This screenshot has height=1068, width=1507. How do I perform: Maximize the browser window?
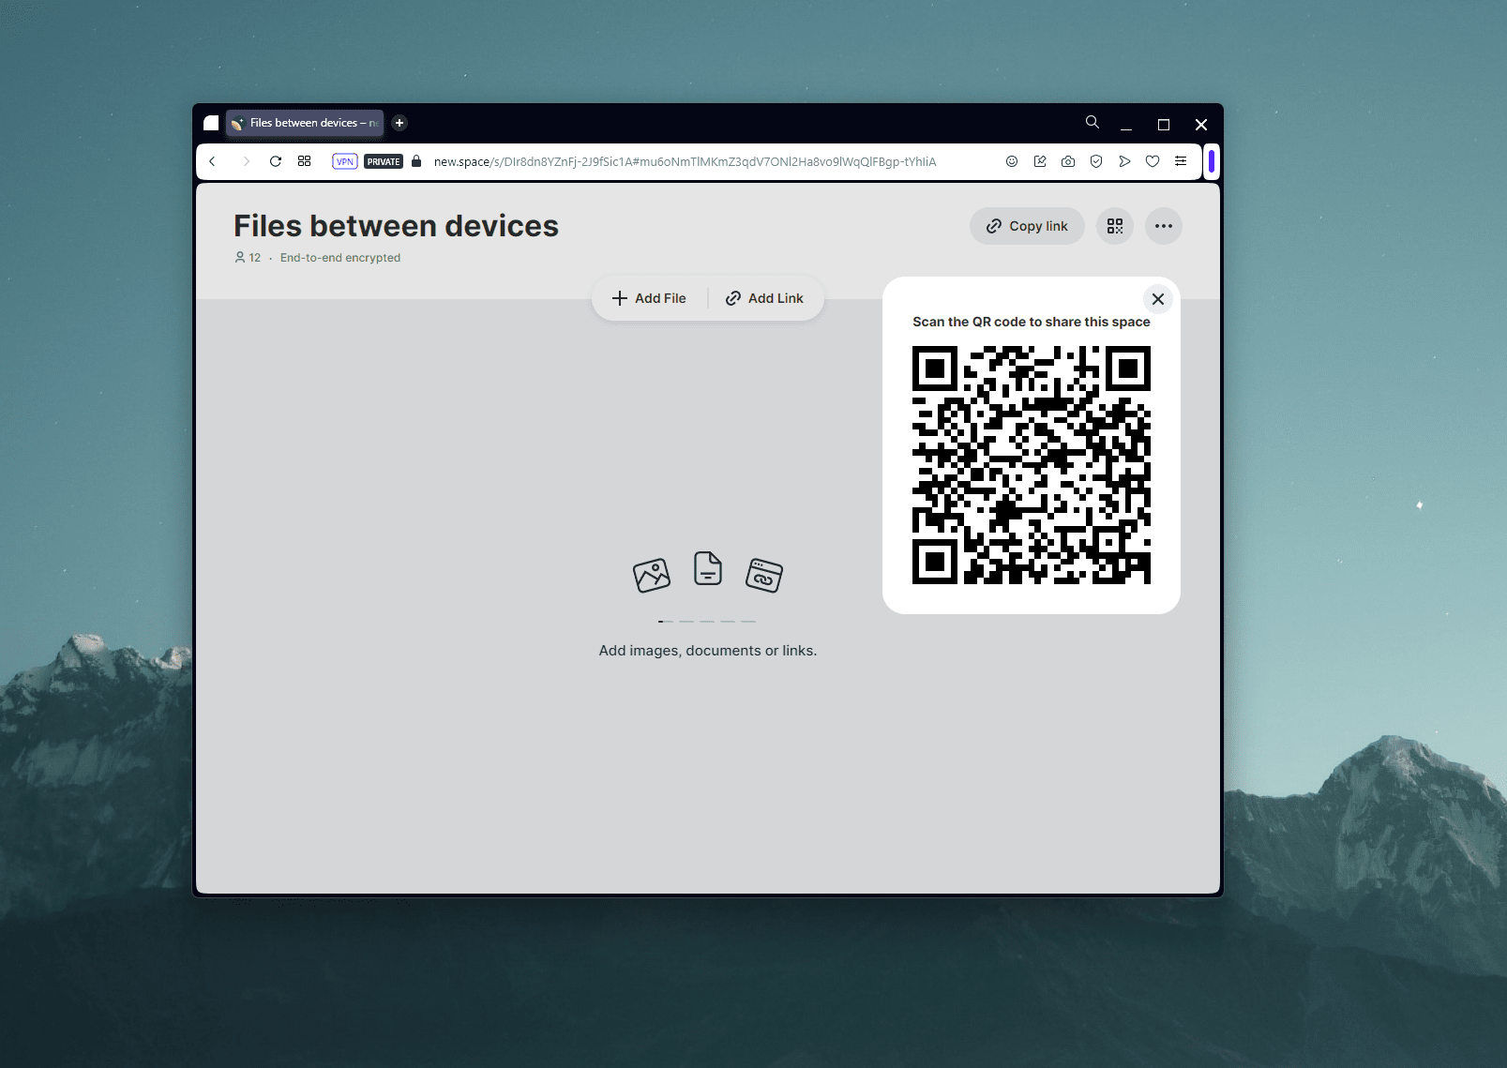tap(1164, 124)
